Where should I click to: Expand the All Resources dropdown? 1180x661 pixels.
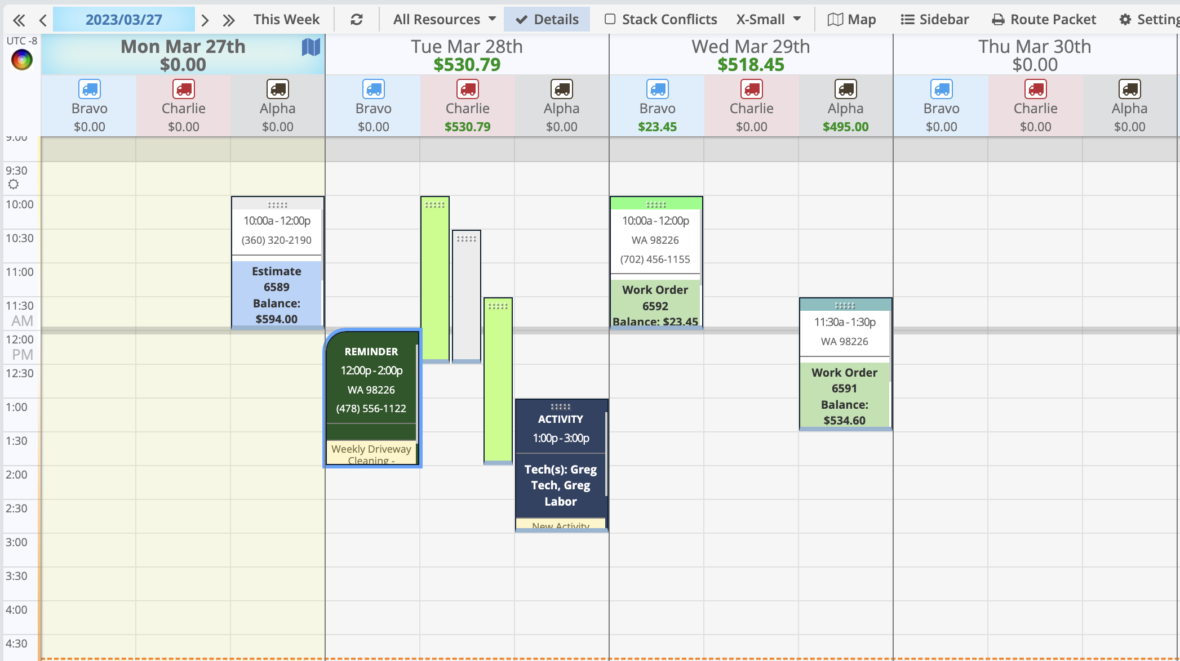click(x=444, y=20)
